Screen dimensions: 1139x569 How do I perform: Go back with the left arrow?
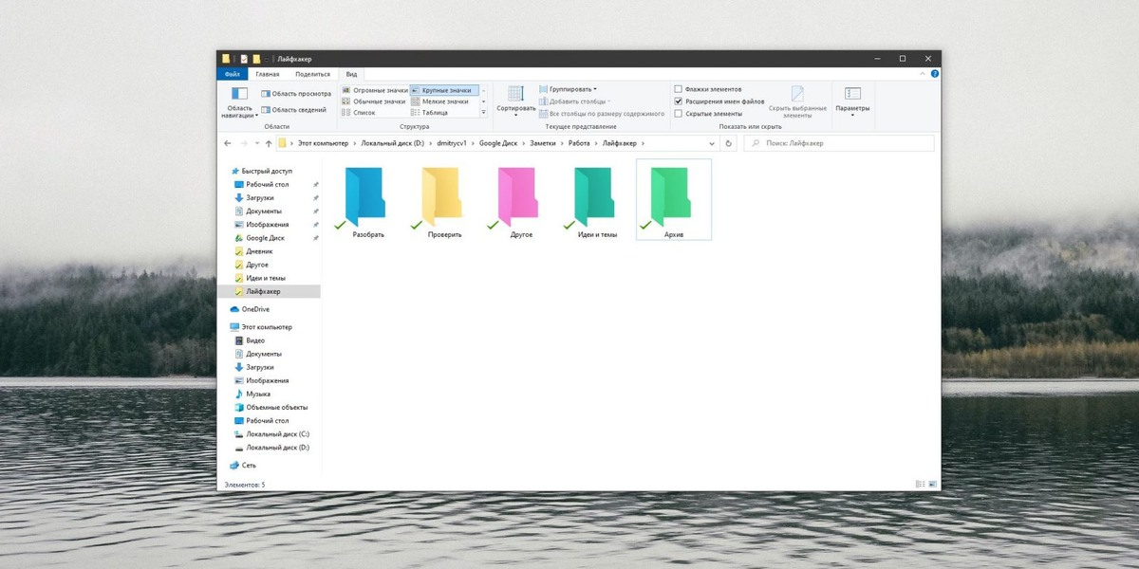click(x=228, y=143)
